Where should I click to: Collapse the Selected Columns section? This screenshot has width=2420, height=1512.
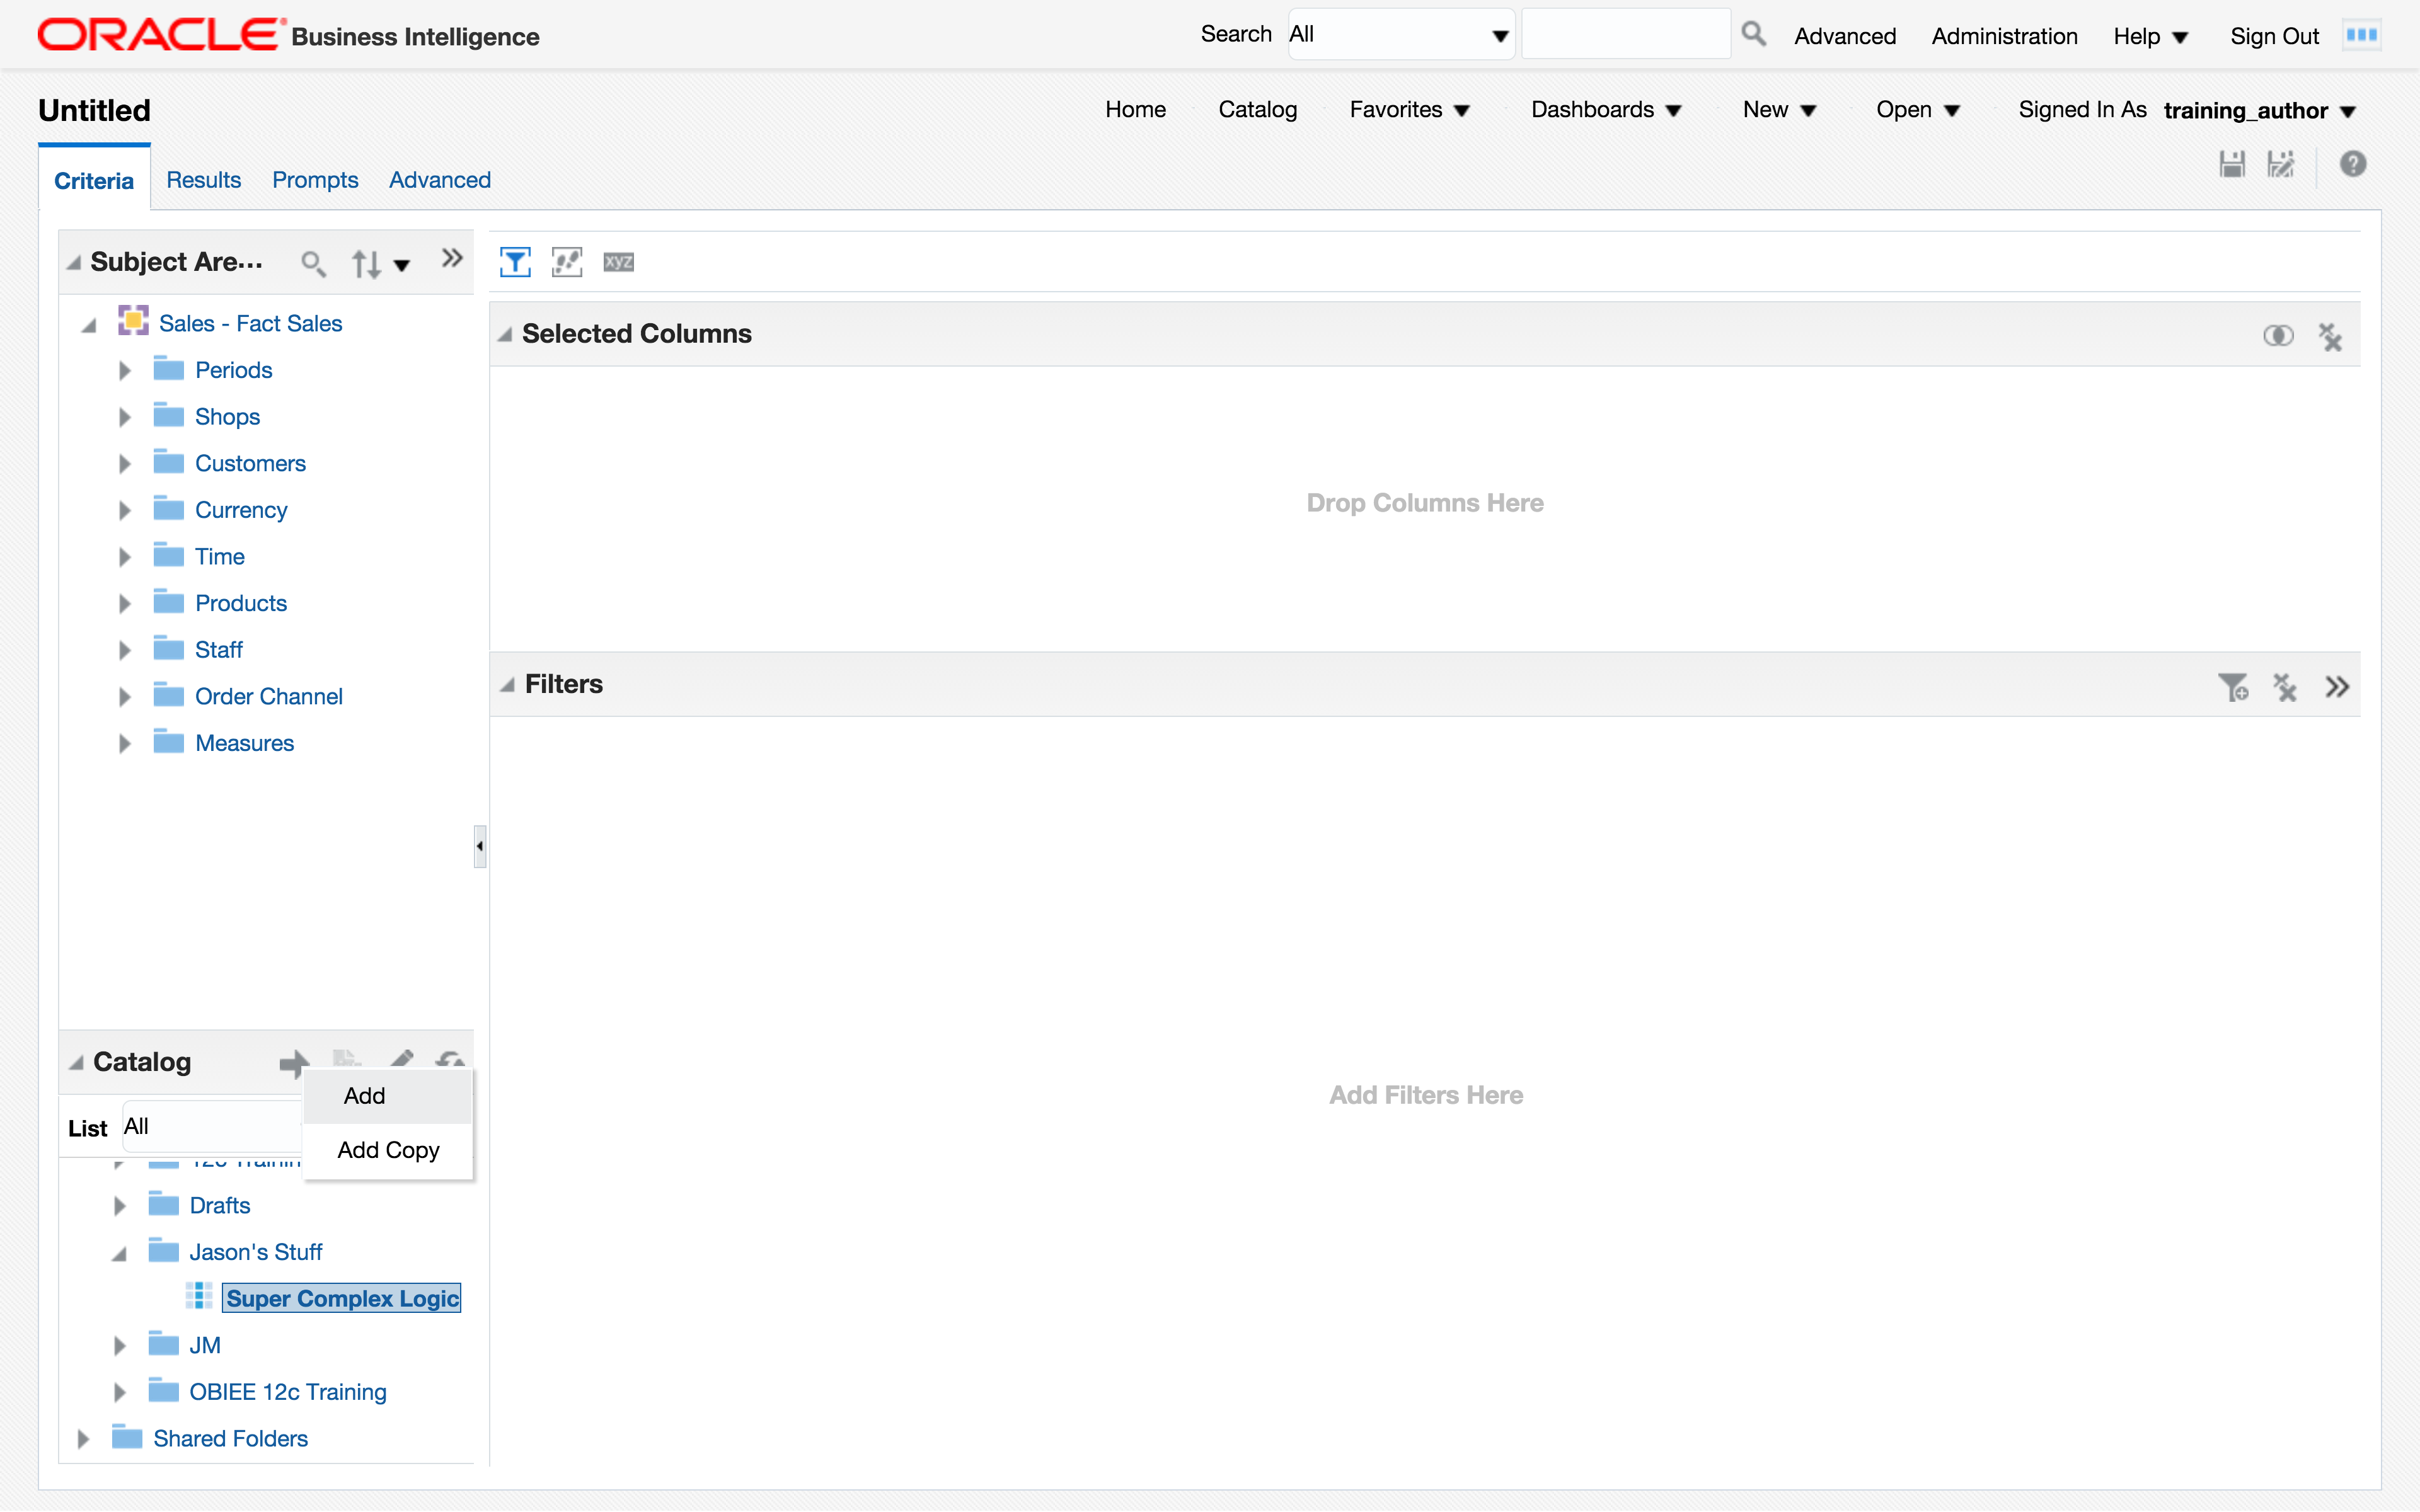(506, 335)
